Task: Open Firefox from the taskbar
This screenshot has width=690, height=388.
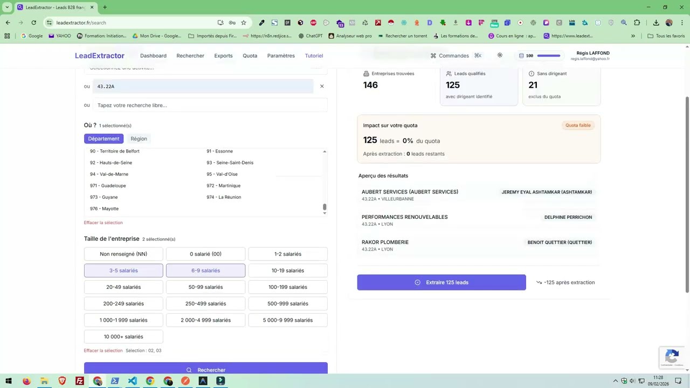Action: pos(26,381)
